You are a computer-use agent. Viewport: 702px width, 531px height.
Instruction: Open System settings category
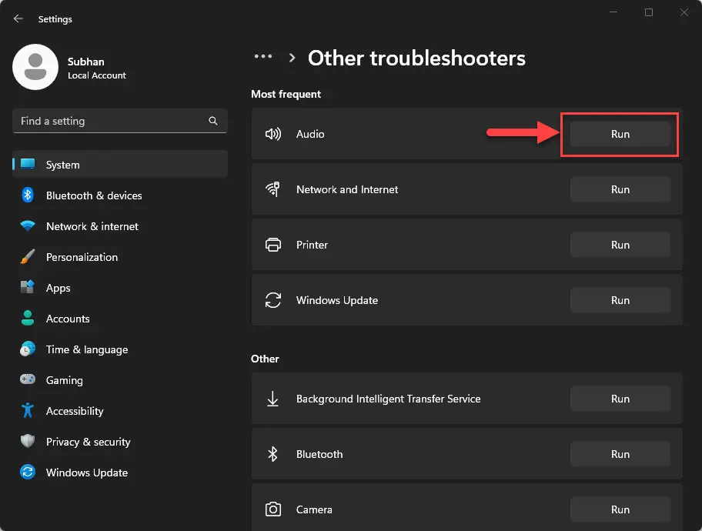(x=120, y=165)
